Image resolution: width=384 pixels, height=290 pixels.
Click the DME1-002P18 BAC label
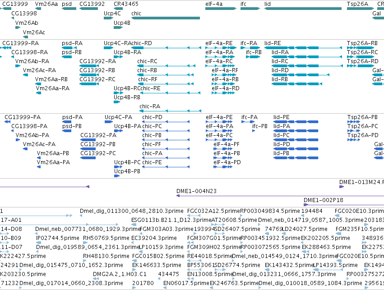click(x=324, y=200)
